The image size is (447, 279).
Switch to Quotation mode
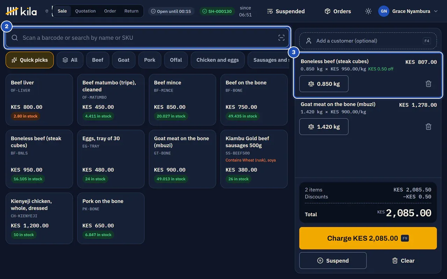tap(85, 11)
